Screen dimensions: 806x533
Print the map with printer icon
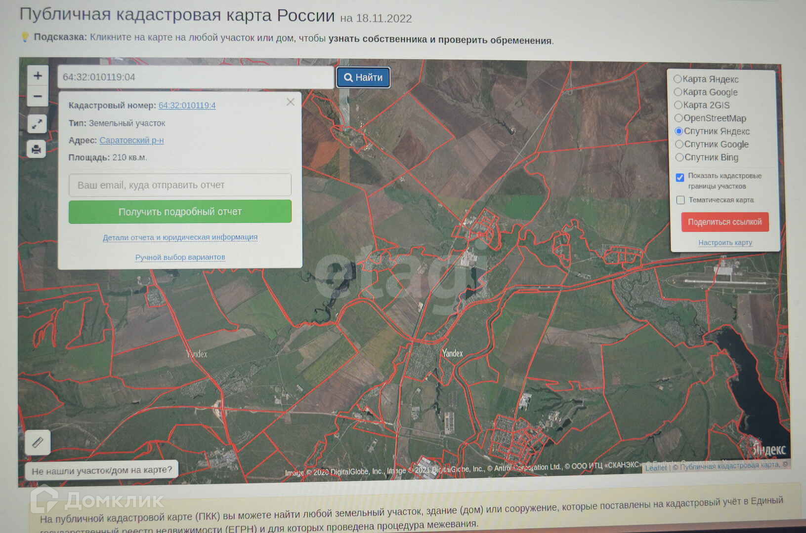(x=36, y=149)
